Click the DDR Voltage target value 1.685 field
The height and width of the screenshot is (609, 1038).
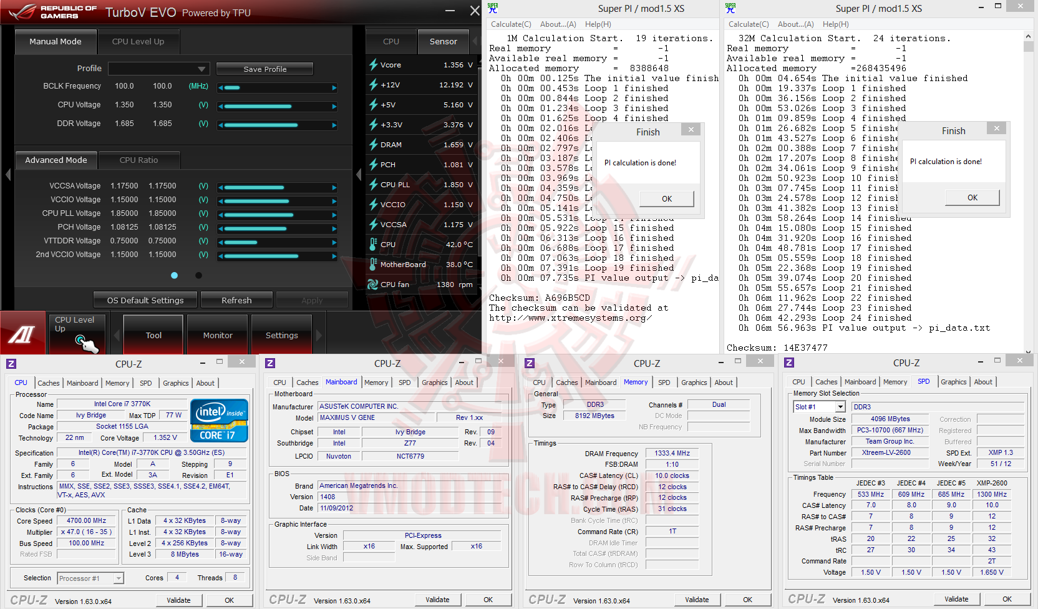point(162,124)
